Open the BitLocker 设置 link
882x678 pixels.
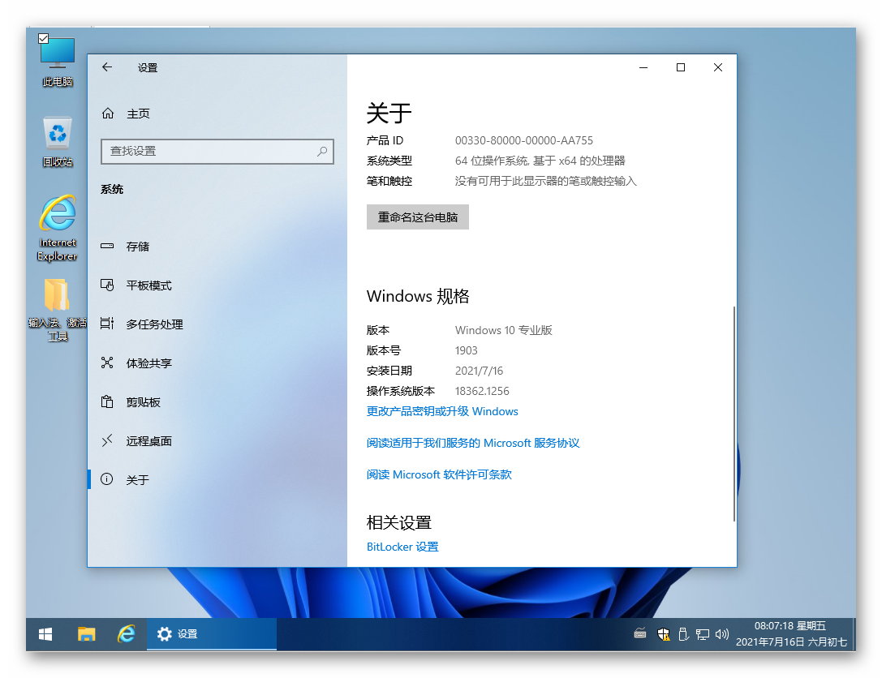coord(402,546)
